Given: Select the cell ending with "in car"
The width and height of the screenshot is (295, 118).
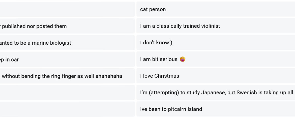Looking at the screenshot, I should 67,60.
